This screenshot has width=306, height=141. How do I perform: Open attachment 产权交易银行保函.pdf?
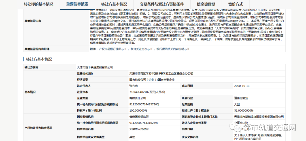[x=113, y=49]
